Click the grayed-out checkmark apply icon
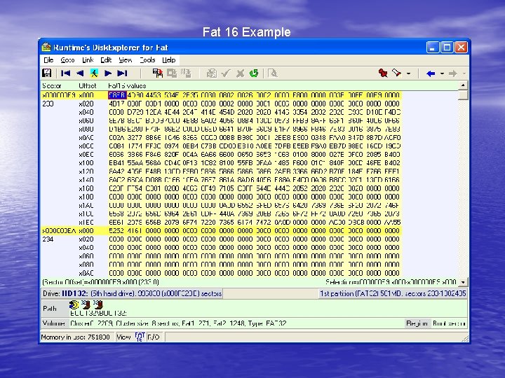The image size is (505, 378). (225, 73)
